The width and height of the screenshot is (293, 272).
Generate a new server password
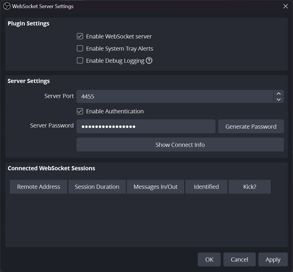251,126
